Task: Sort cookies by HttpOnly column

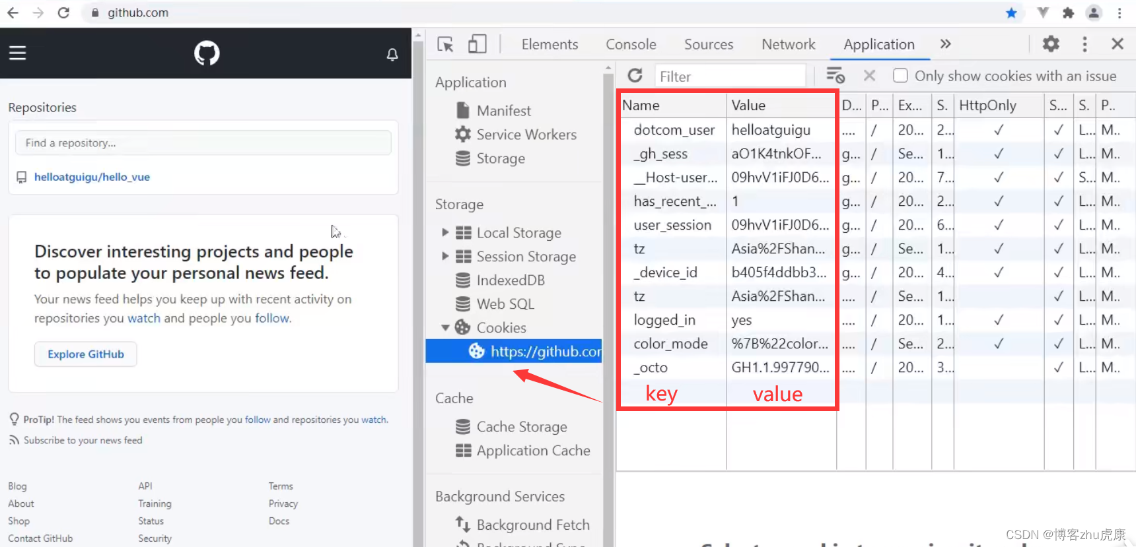Action: coord(999,106)
